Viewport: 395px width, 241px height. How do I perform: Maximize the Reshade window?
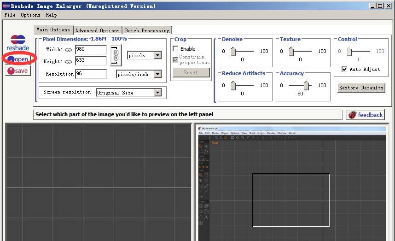click(x=380, y=6)
